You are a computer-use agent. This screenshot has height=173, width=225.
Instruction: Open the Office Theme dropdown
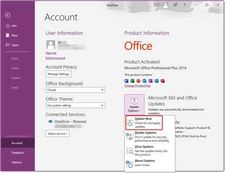click(x=75, y=105)
